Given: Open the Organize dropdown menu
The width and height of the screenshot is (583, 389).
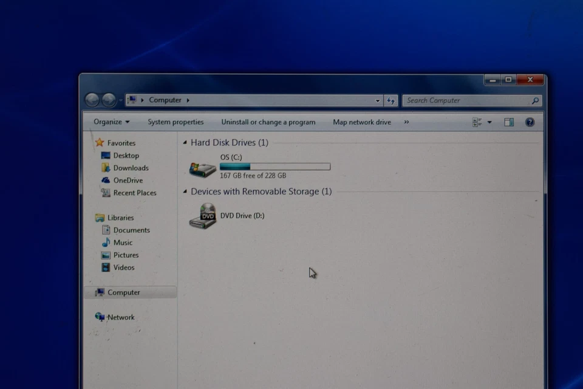Looking at the screenshot, I should pyautogui.click(x=111, y=122).
